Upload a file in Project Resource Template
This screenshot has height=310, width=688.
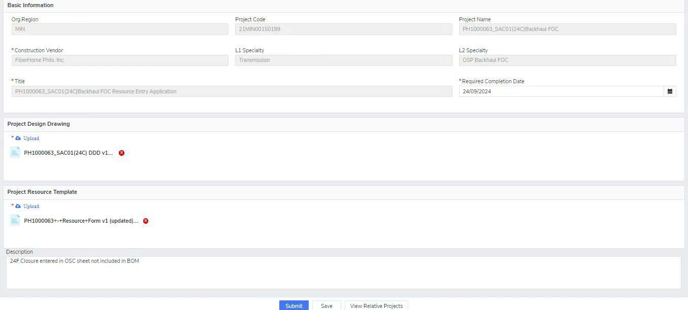(x=31, y=206)
